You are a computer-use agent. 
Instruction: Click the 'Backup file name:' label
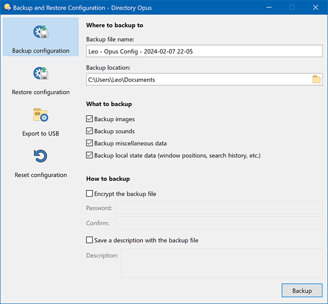[x=110, y=39]
